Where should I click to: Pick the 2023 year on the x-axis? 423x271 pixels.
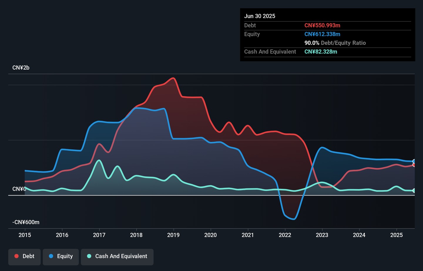[322, 235]
